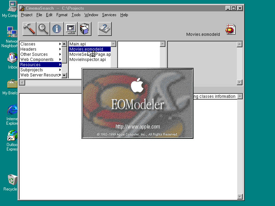Click the monitor Launch toolbar icon
This screenshot has width=275, height=206.
(x=71, y=29)
